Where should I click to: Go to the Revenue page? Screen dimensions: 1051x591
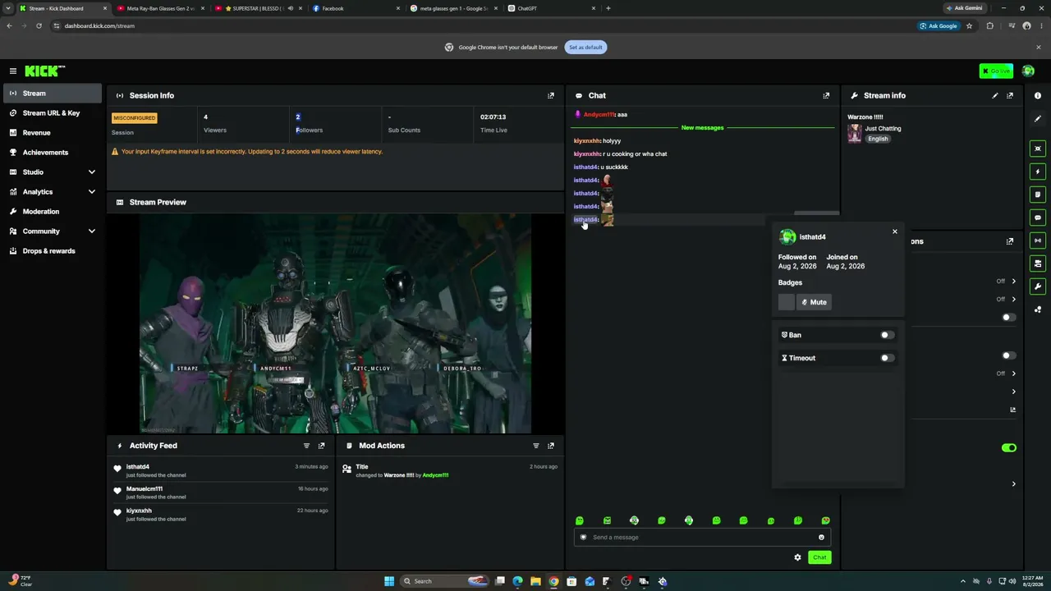point(53,133)
